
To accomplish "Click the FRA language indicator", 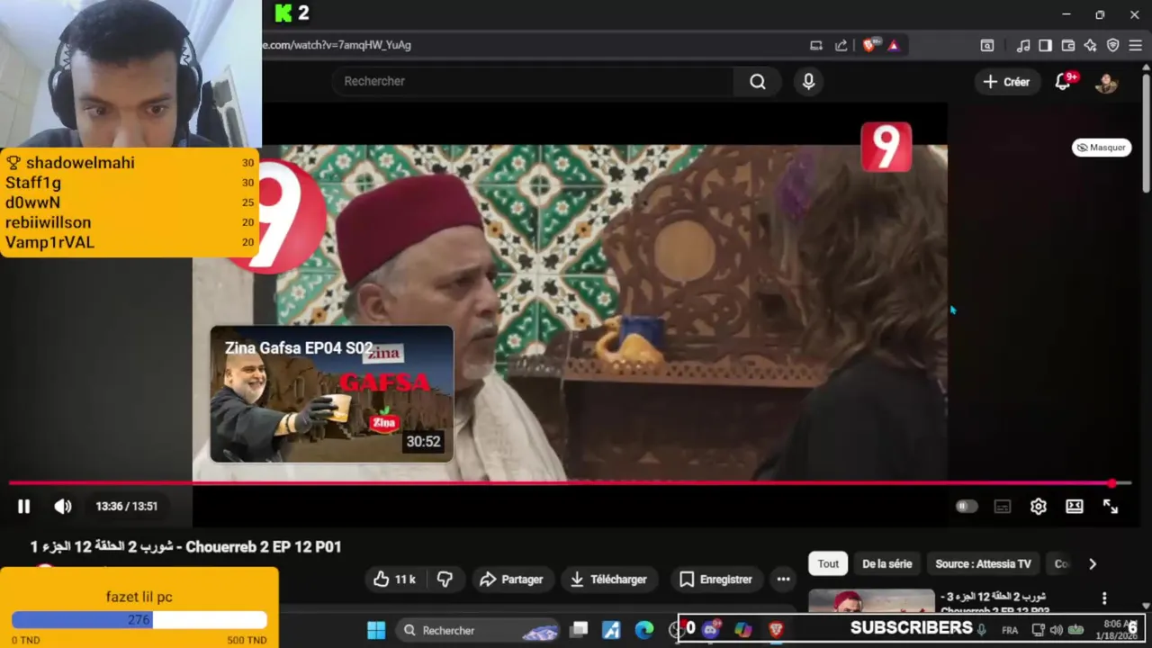I will [x=1010, y=630].
